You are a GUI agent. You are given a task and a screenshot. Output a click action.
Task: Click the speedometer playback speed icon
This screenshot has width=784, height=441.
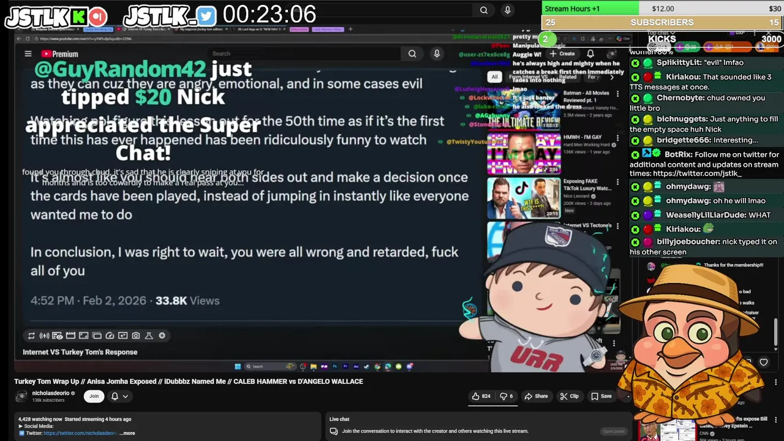click(110, 336)
